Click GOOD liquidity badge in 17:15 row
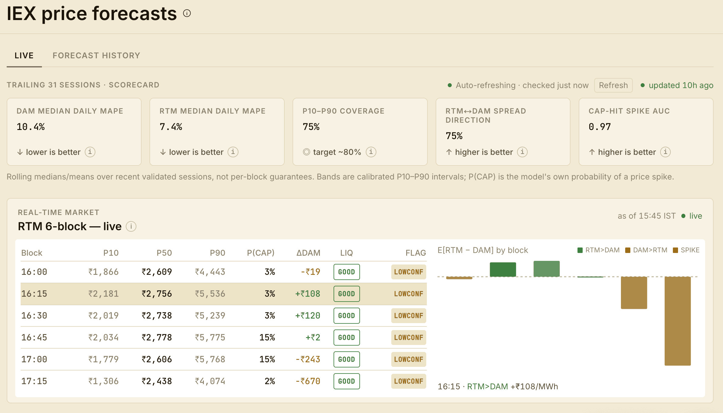 pyautogui.click(x=347, y=381)
